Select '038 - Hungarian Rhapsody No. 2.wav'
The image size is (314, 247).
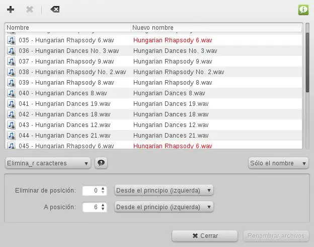coord(72,72)
